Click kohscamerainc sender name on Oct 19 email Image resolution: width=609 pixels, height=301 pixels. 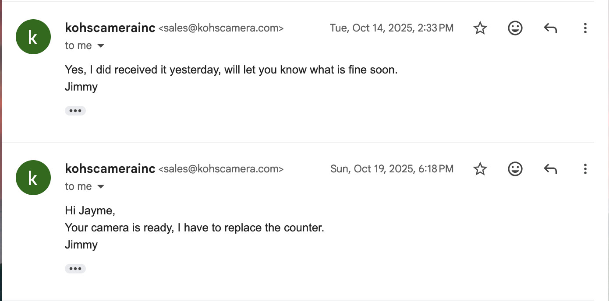(x=110, y=168)
